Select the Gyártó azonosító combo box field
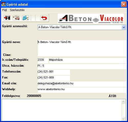The image size is (128, 122). 82,27
